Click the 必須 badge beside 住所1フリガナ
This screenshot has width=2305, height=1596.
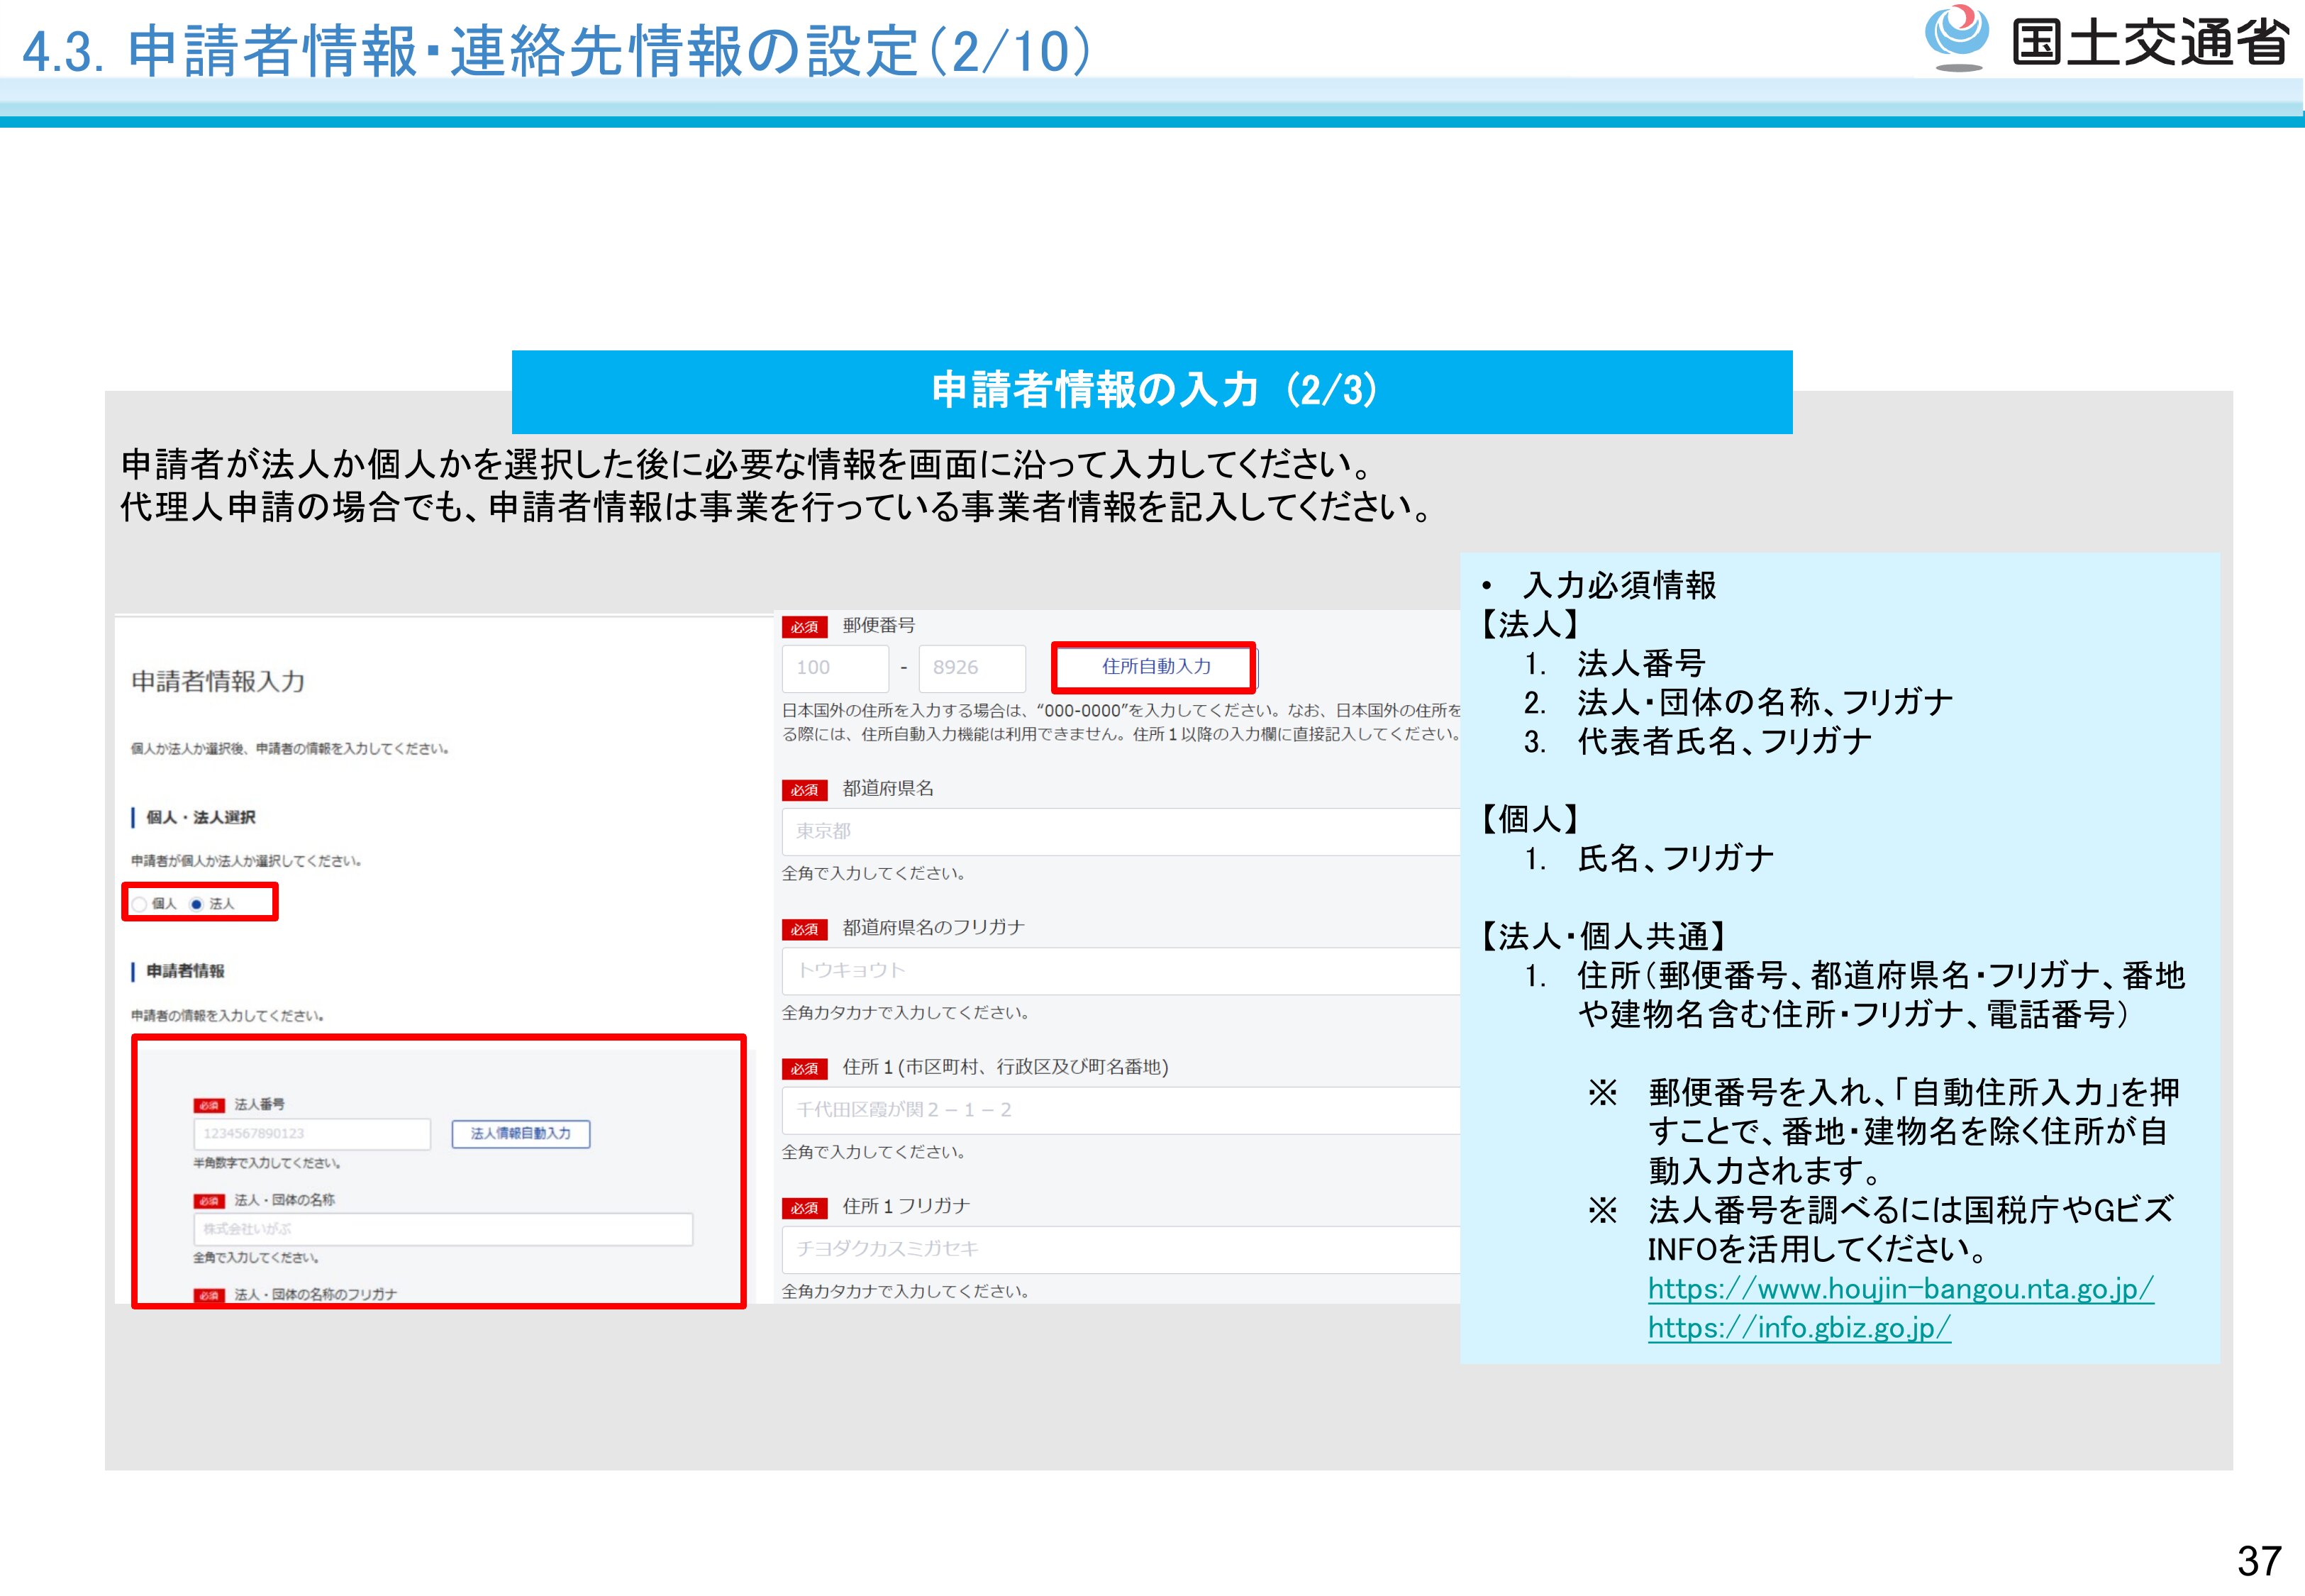(x=804, y=1208)
